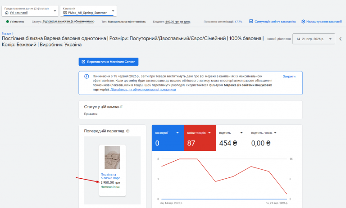Click the Увімкнено status label
This screenshot has width=346, height=208.
[17, 22]
